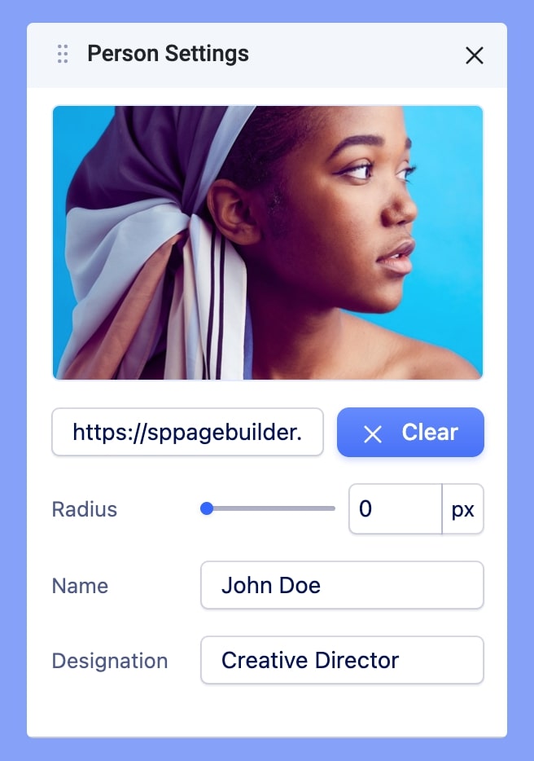Click the Designation label
This screenshot has width=534, height=761.
(110, 661)
